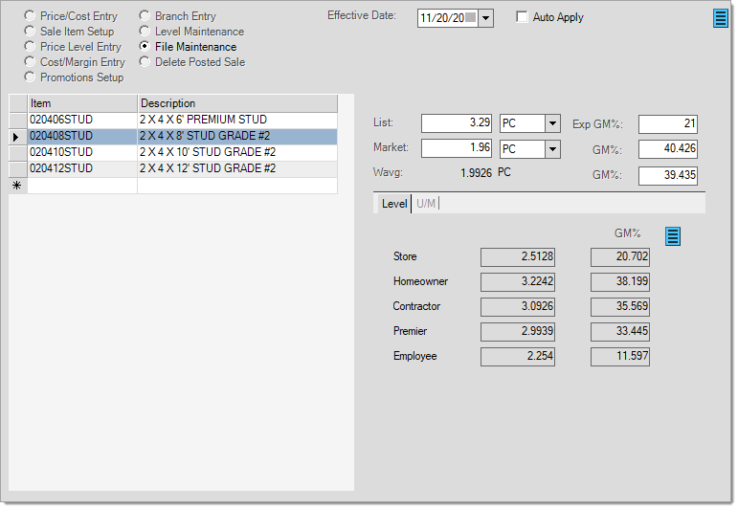Click the Homeowner GM% field 38.199
The width and height of the screenshot is (738, 509).
click(620, 282)
